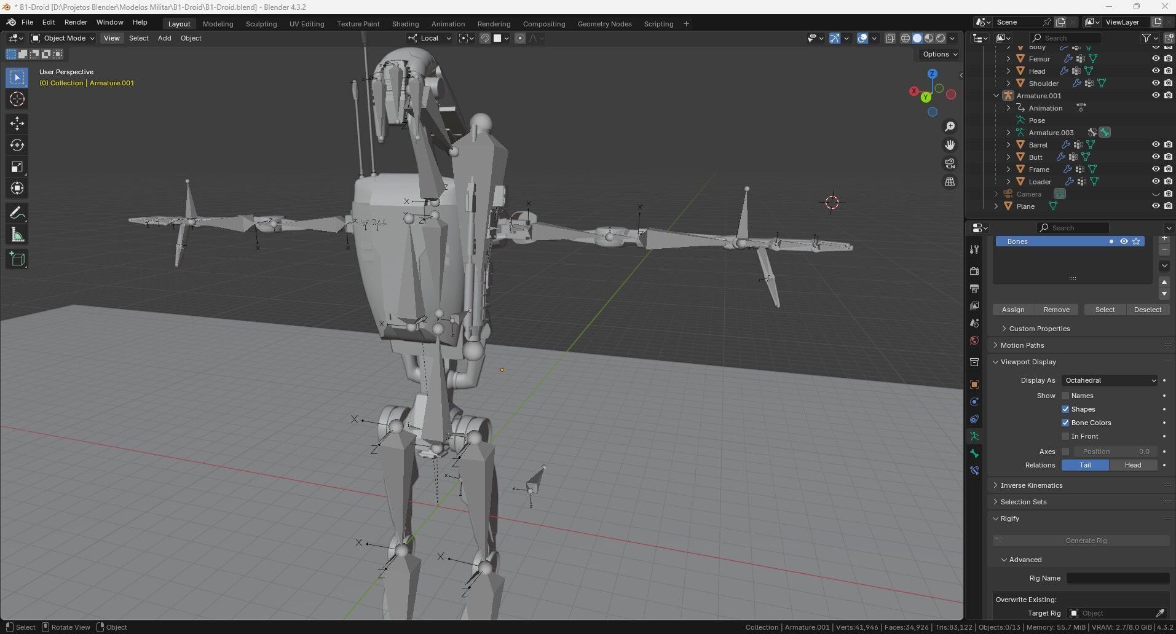
Task: Open the Physics properties tab
Action: tap(974, 402)
